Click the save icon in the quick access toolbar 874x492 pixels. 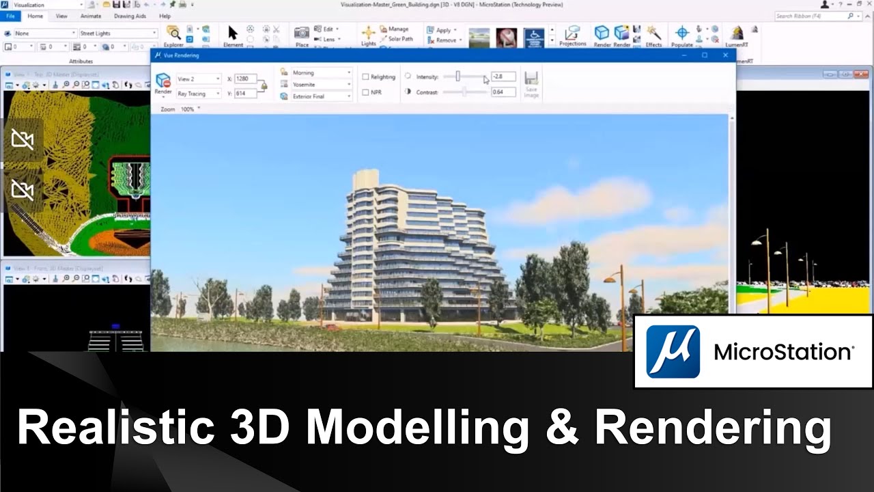click(118, 5)
